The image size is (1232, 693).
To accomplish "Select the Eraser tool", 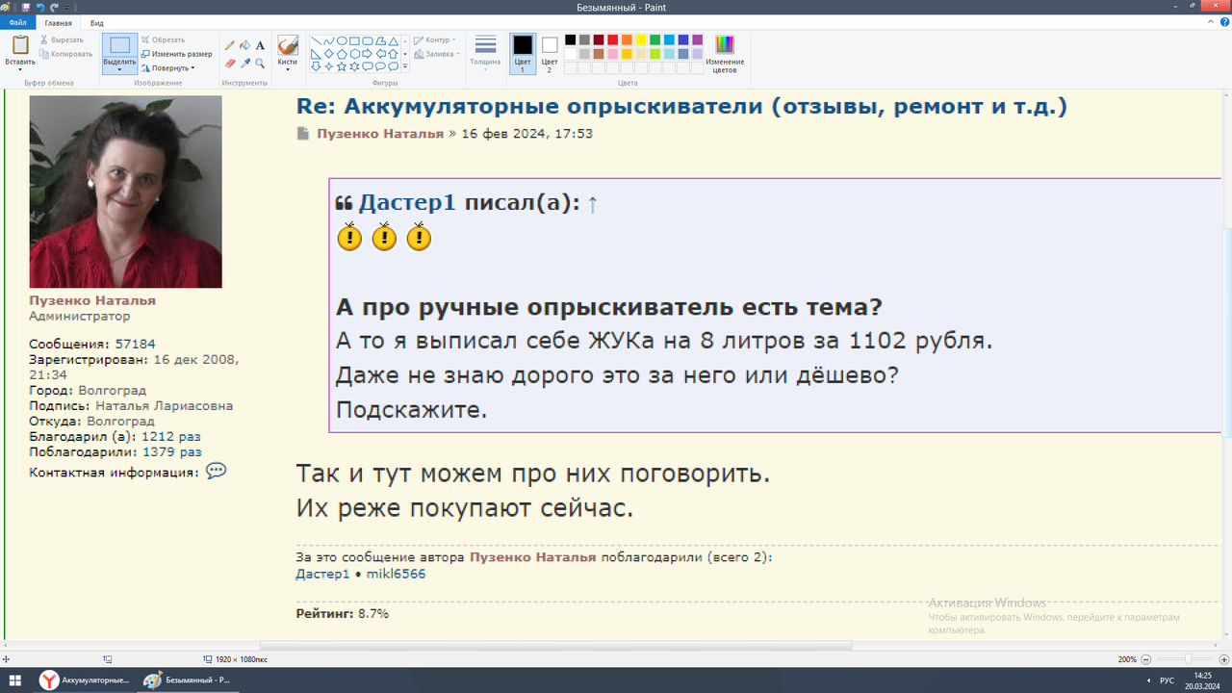I will tap(228, 63).
